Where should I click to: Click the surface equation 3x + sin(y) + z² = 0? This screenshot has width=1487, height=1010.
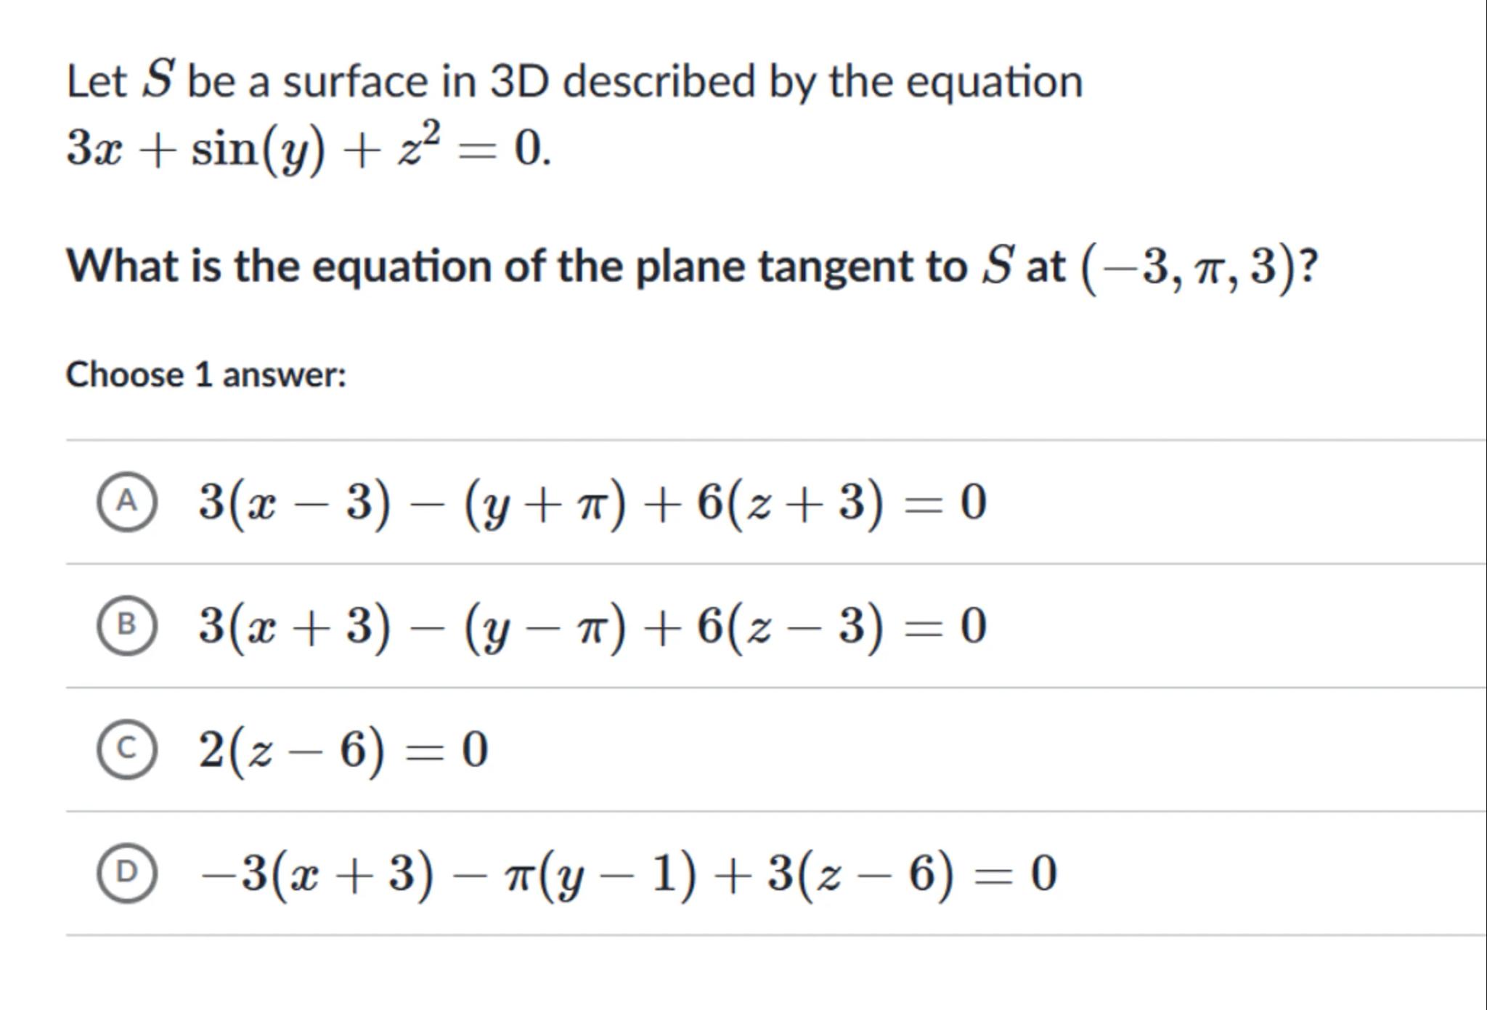(x=308, y=149)
